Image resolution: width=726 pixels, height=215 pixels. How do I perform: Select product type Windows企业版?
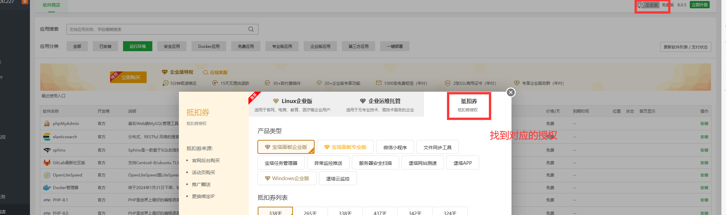click(287, 178)
